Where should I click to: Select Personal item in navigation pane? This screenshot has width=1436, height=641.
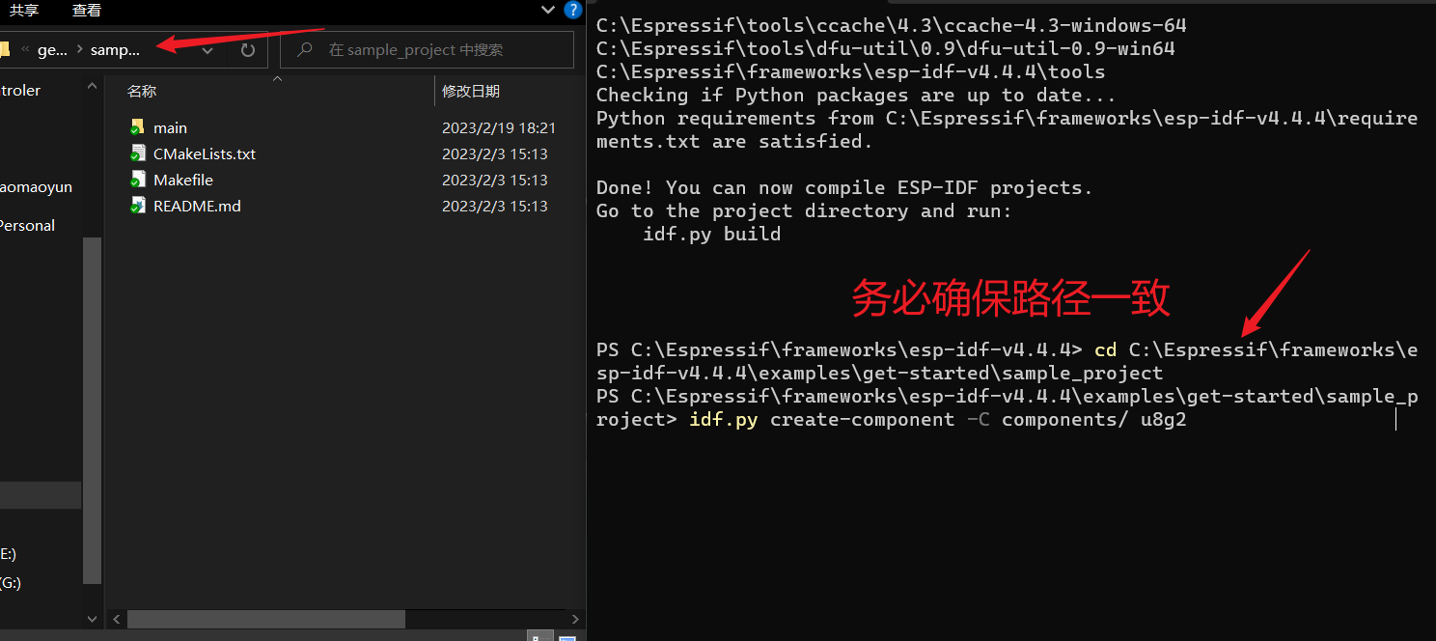pos(27,225)
